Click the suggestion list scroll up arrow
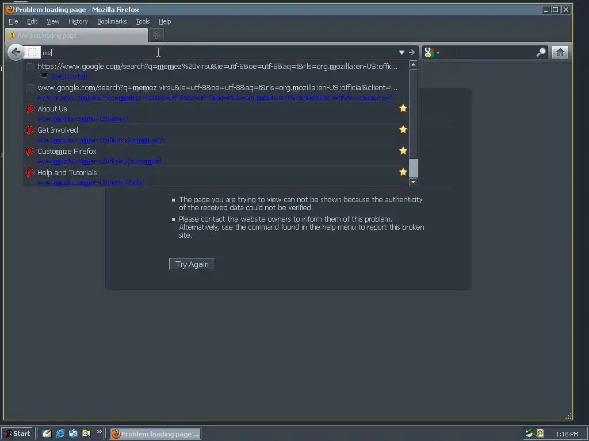 [413, 65]
